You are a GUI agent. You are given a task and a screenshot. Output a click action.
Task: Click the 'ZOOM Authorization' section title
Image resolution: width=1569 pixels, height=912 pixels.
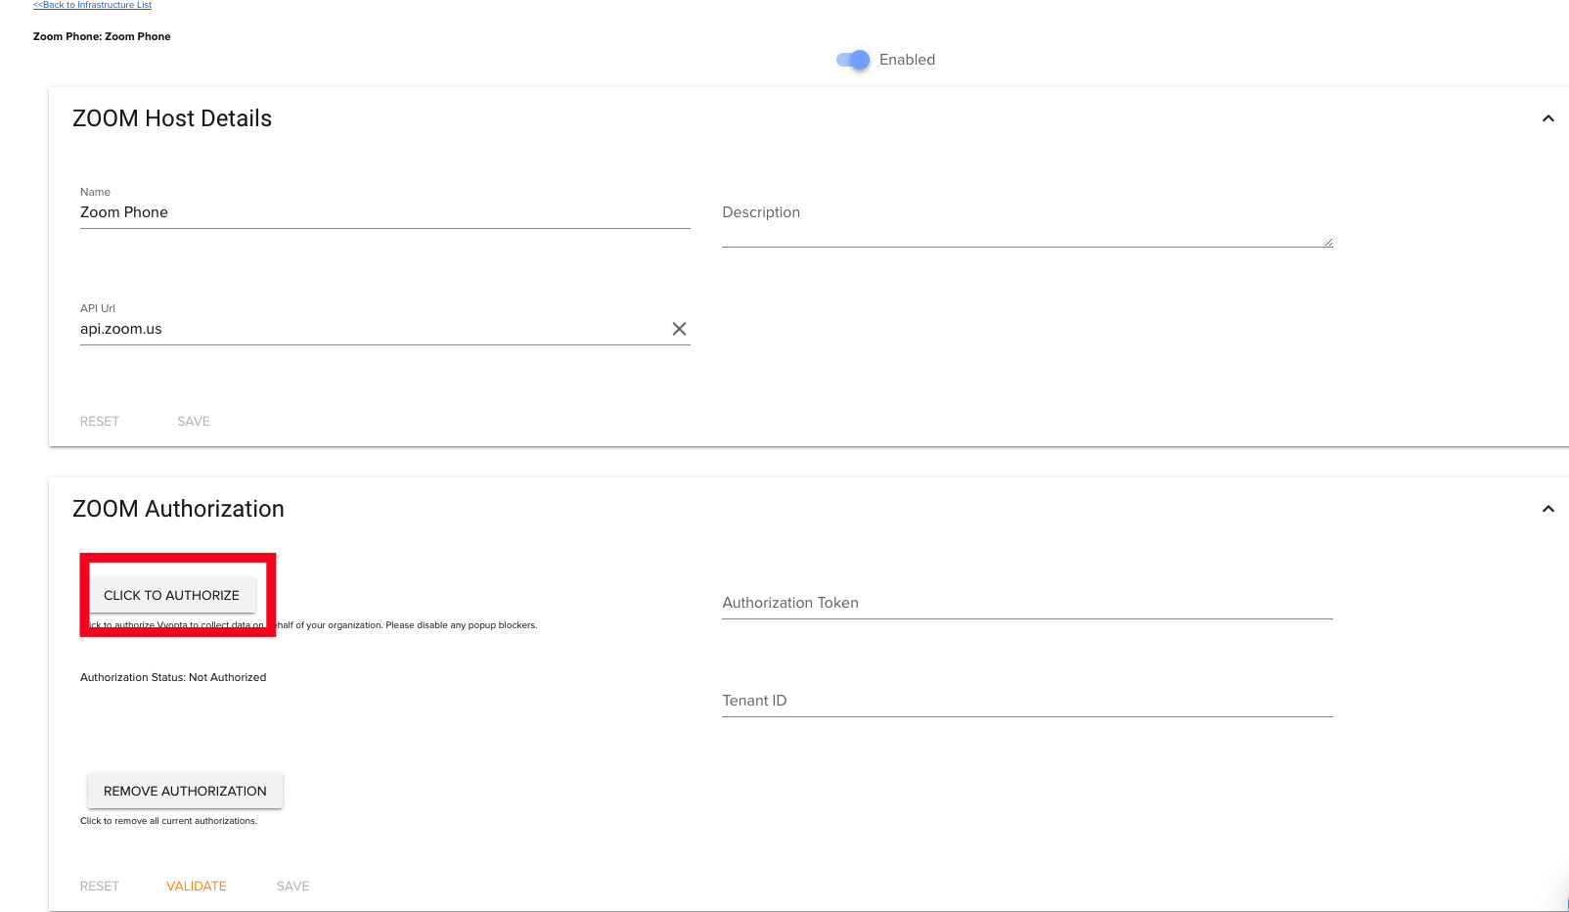point(178,509)
